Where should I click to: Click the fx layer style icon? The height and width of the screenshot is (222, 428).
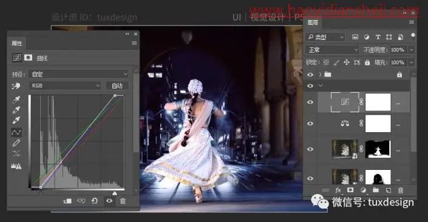tap(338, 190)
